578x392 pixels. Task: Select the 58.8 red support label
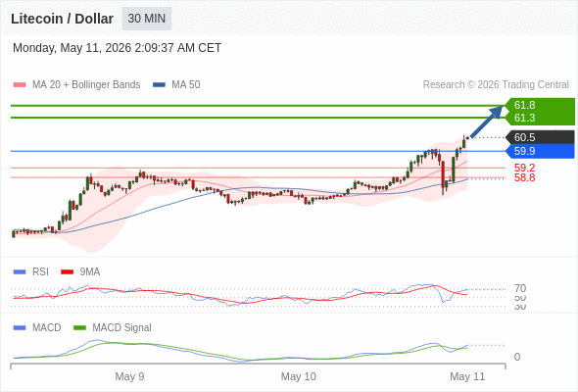pyautogui.click(x=524, y=177)
